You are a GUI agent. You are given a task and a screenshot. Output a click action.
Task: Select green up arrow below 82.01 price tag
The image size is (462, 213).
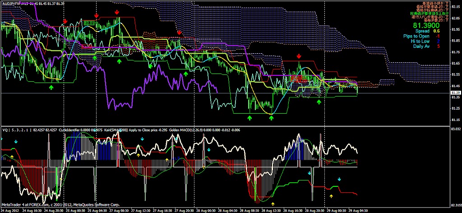95,58
